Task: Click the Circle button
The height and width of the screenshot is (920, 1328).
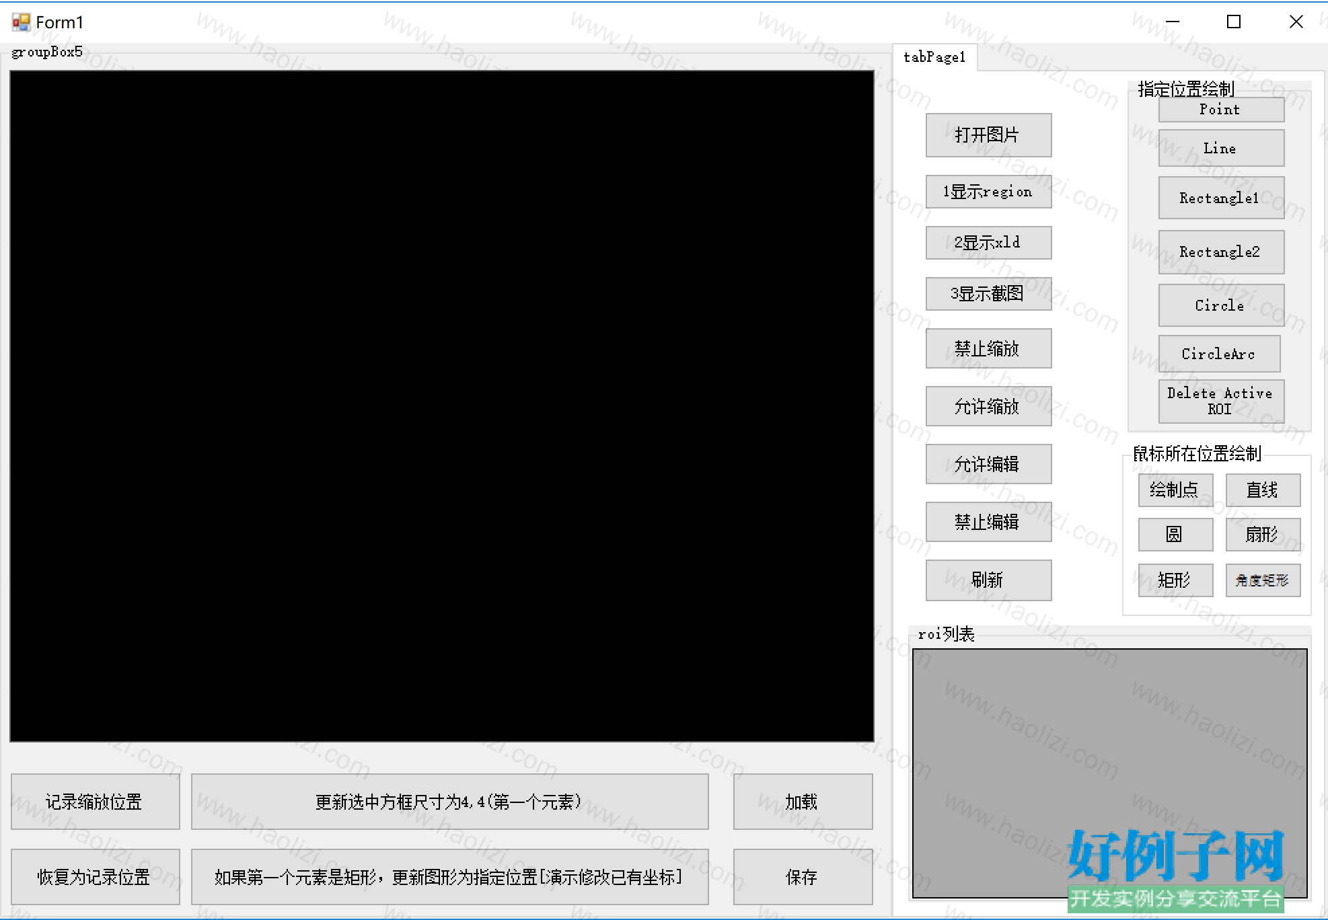Action: [x=1221, y=305]
